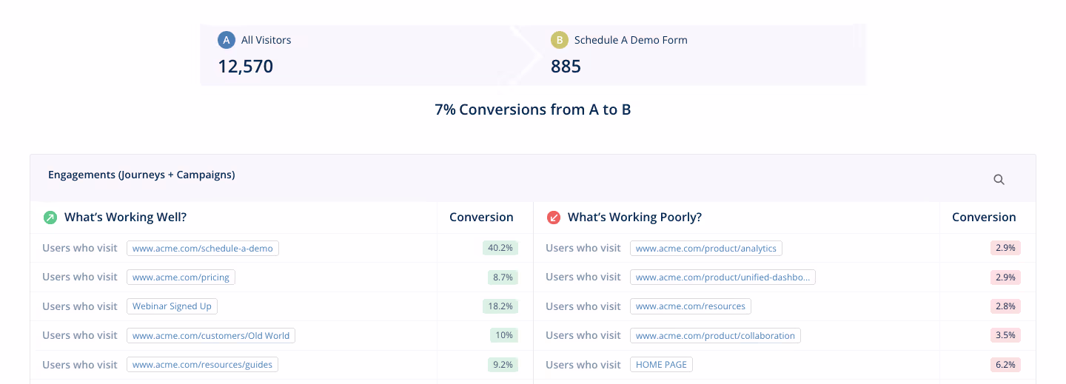
Task: Click the HOME PAGE tag
Action: click(x=661, y=365)
